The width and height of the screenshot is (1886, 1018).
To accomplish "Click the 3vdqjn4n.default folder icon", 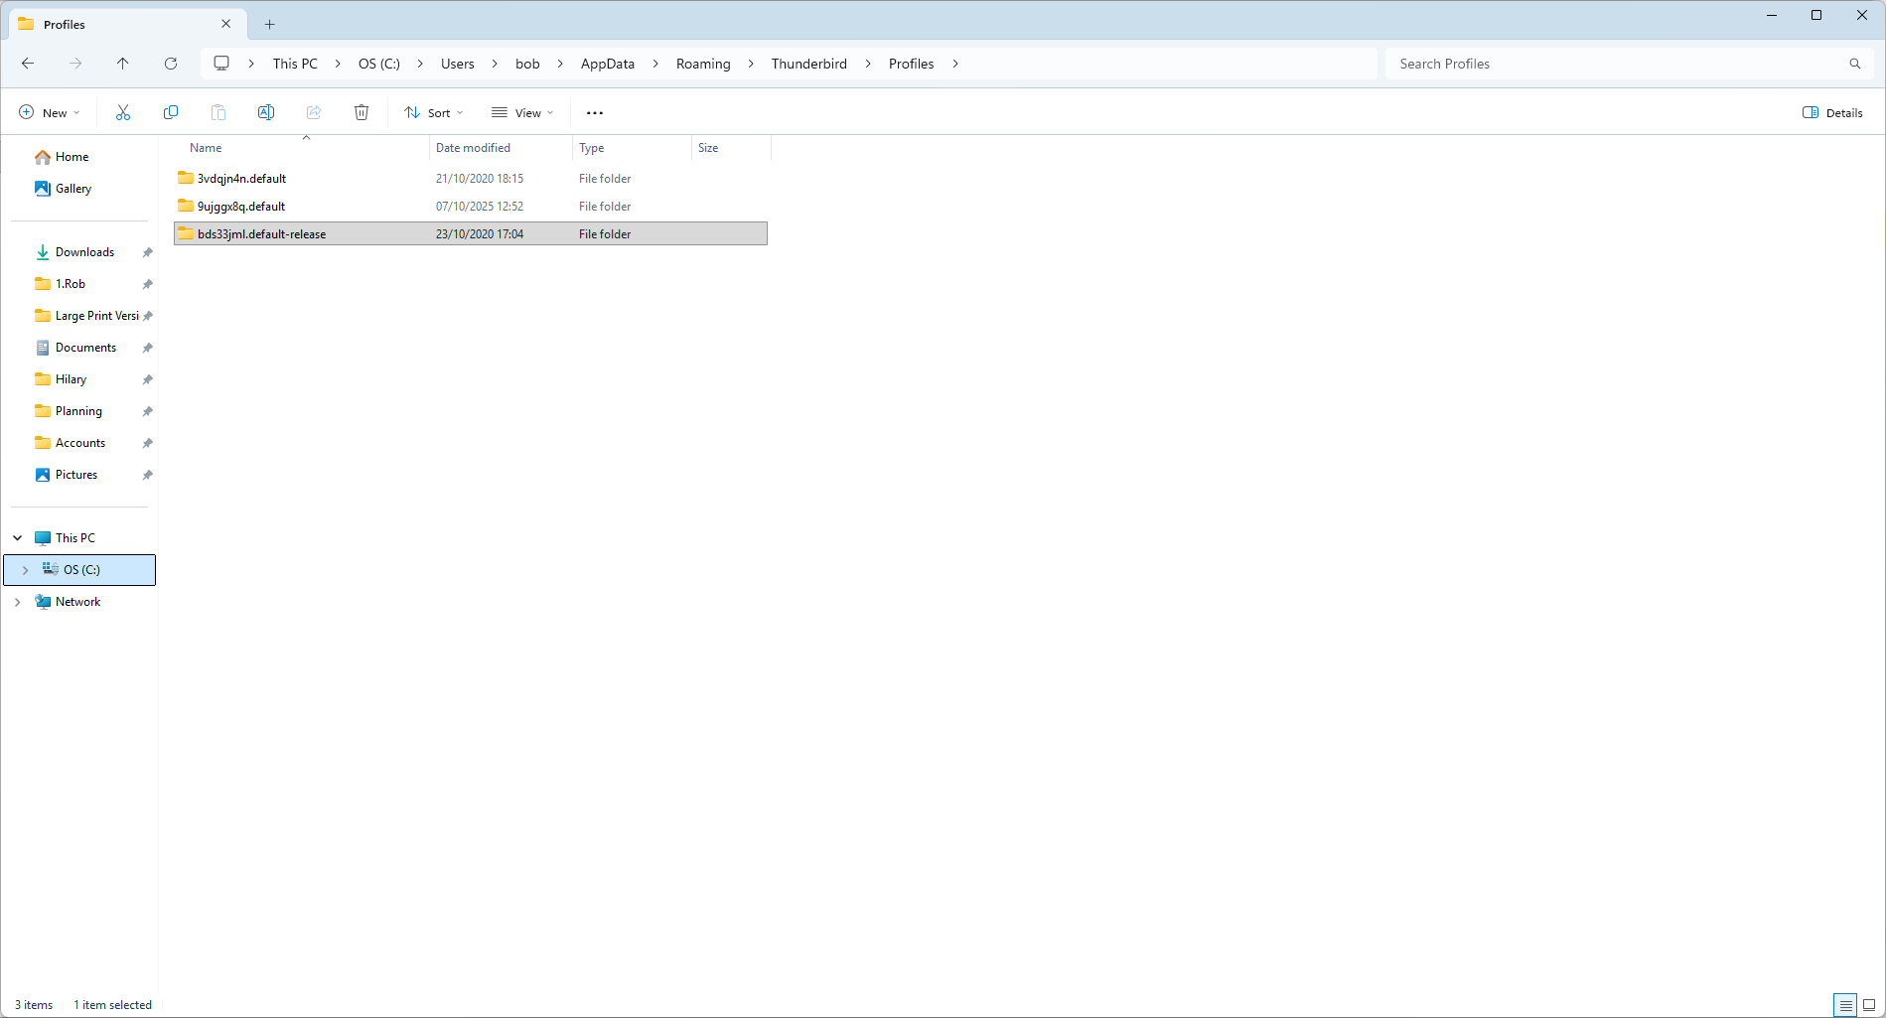I will (x=186, y=178).
